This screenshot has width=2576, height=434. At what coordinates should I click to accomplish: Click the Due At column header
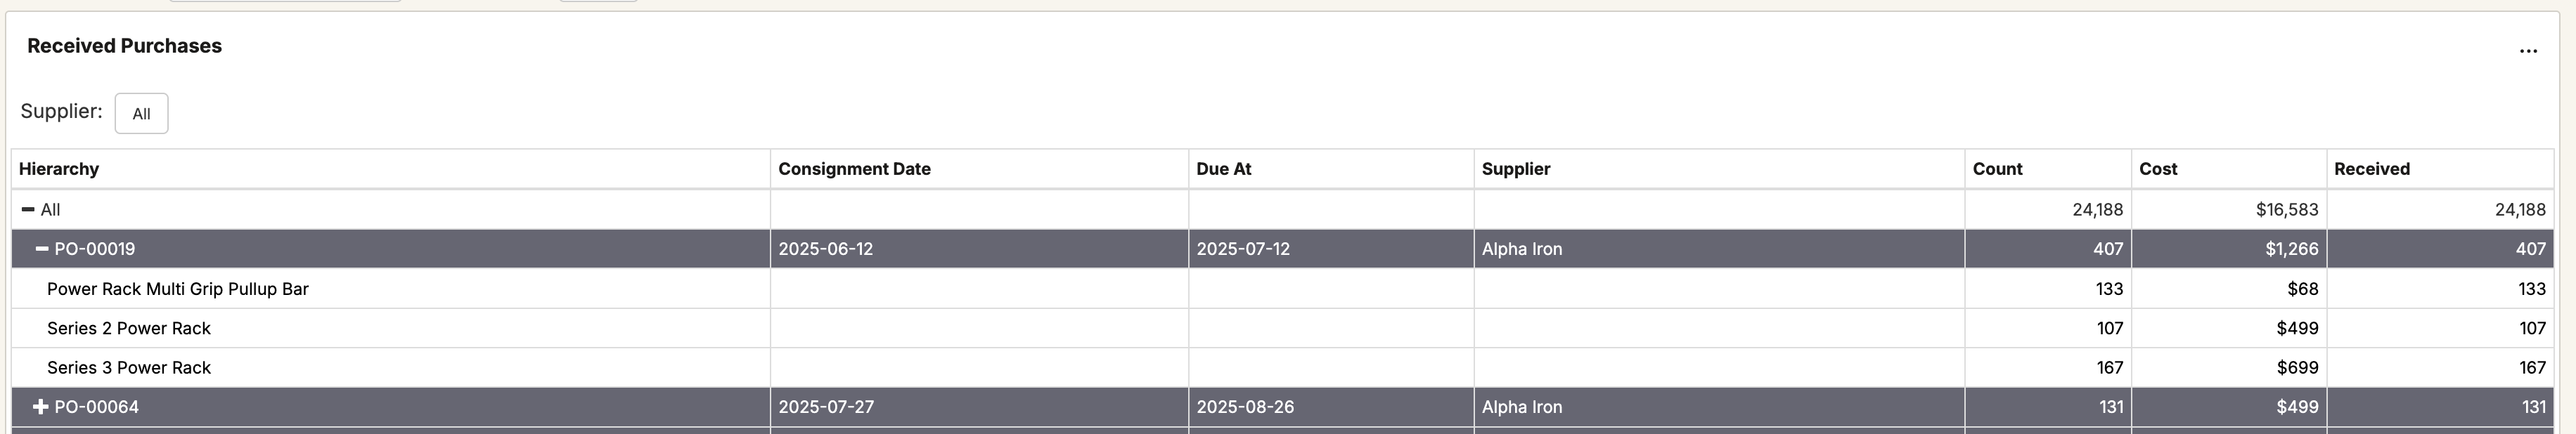point(1223,169)
